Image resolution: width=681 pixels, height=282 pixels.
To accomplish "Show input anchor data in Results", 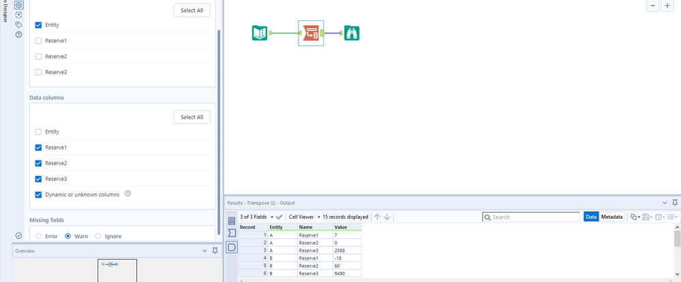I will click(232, 233).
